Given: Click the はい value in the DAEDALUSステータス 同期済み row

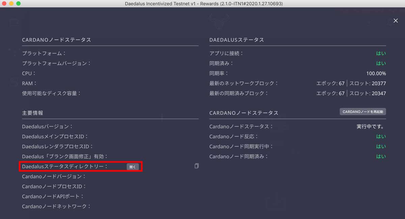Looking at the screenshot, I should pos(381,63).
